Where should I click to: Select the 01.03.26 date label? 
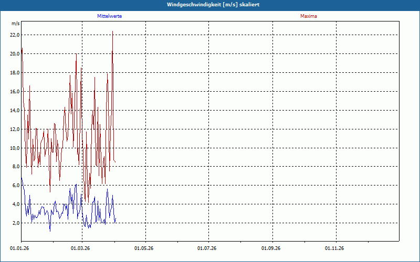click(81, 248)
